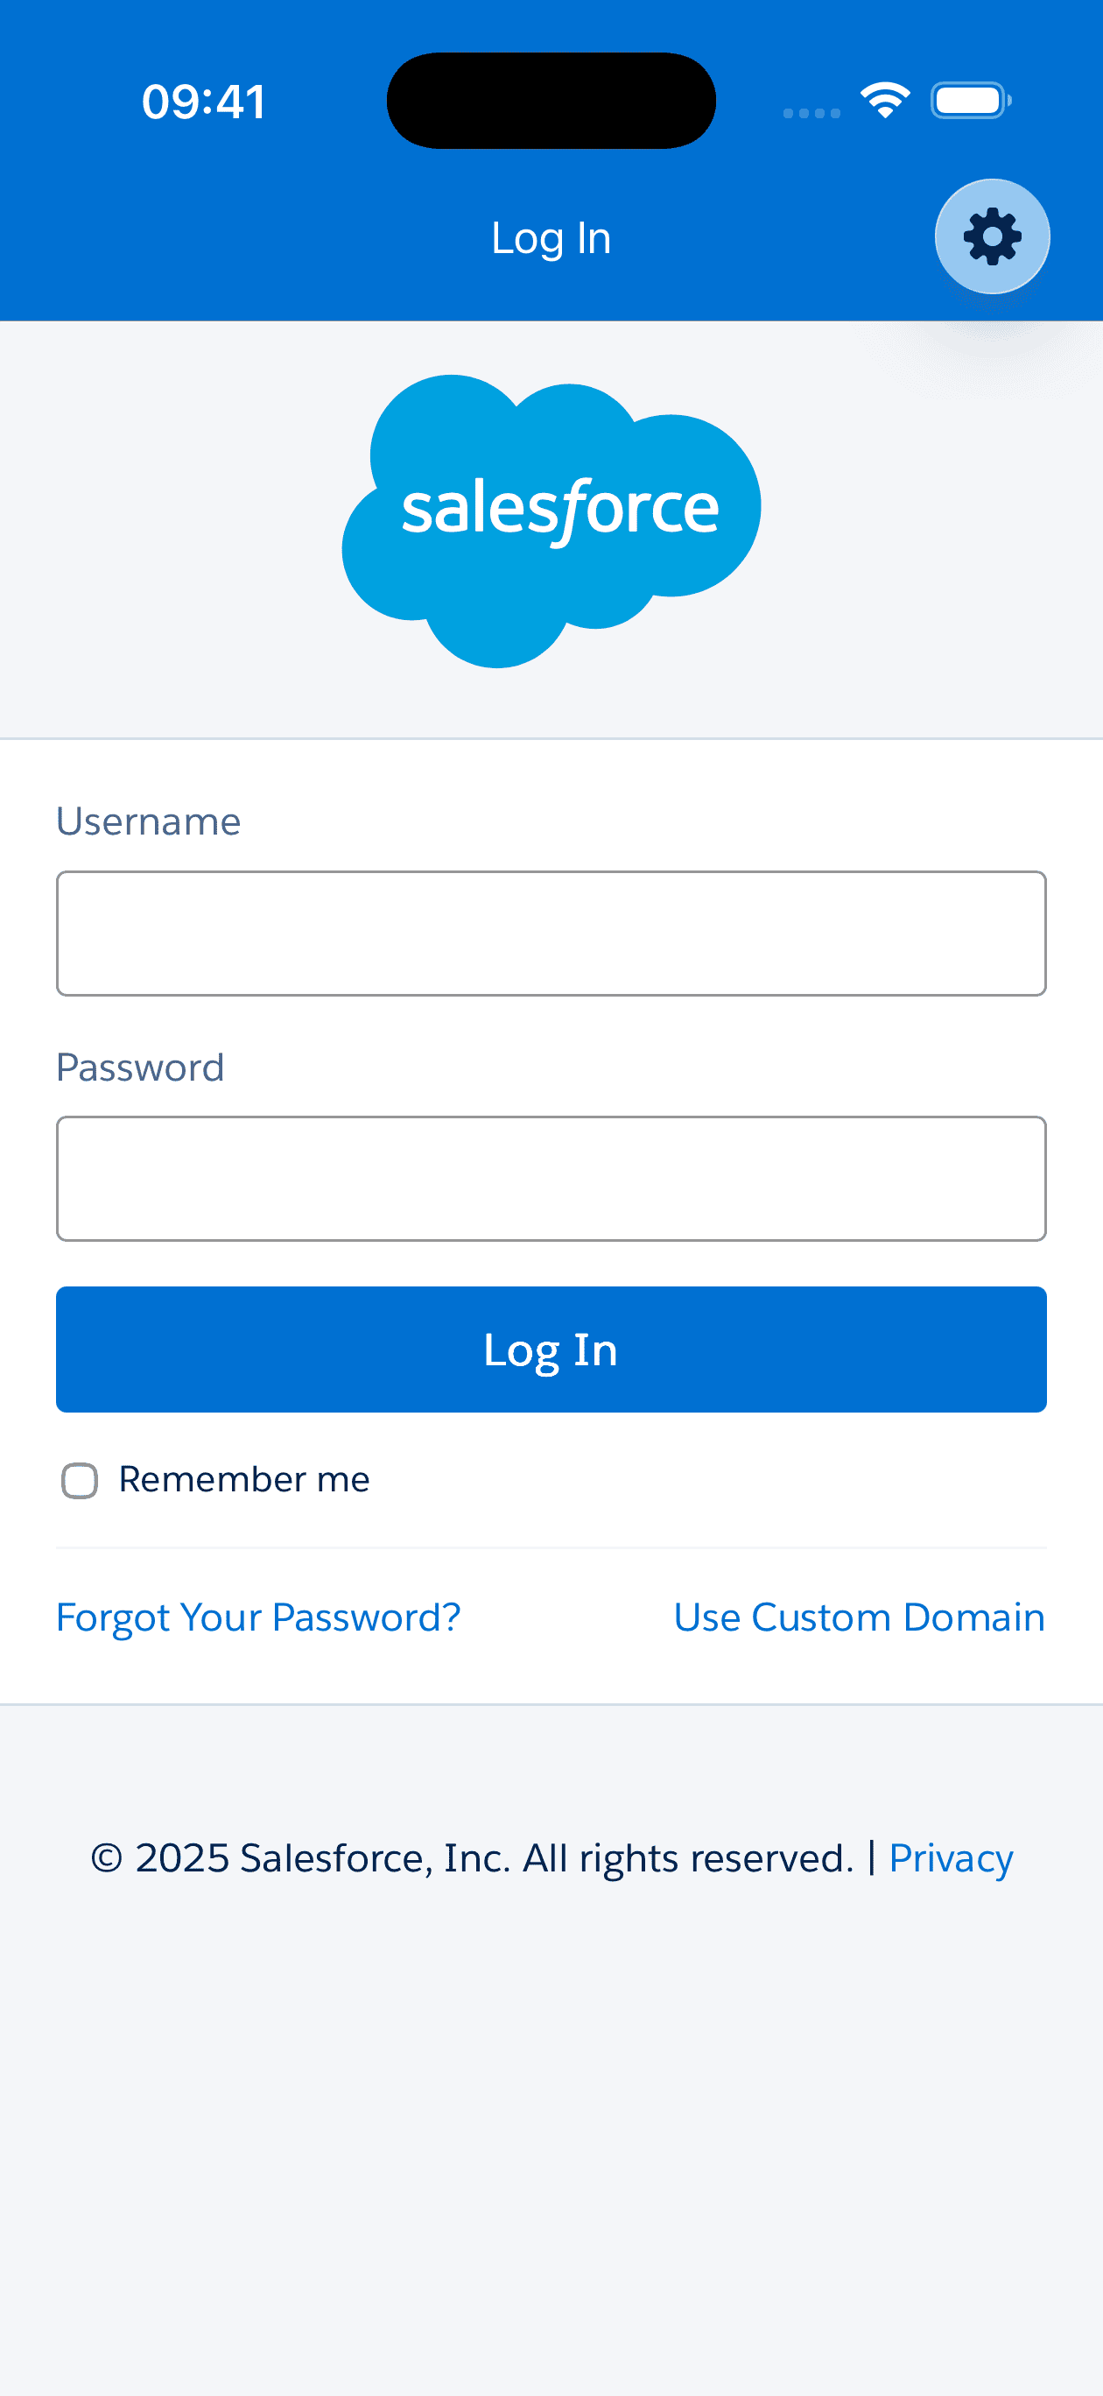Open the settings gear in the header

point(992,236)
